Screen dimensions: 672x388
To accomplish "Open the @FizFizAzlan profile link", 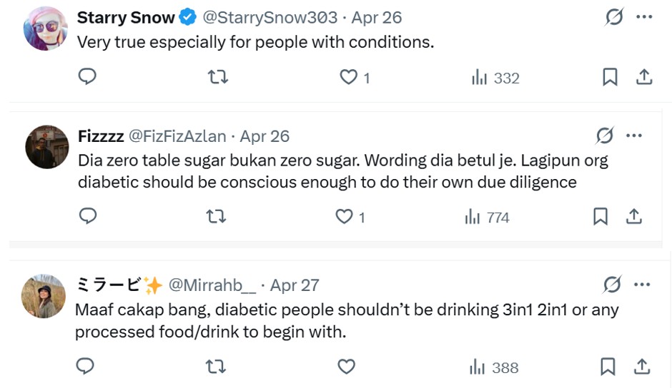I will pyautogui.click(x=177, y=136).
